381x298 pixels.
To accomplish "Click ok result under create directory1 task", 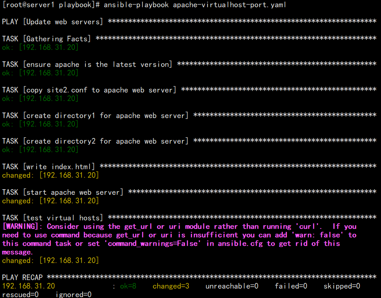I will pyautogui.click(x=40, y=124).
